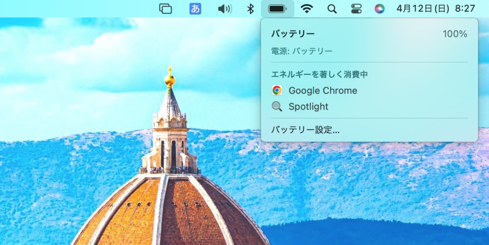Click the 電源: バッテリー power source line
The image size is (489, 245).
tap(302, 51)
